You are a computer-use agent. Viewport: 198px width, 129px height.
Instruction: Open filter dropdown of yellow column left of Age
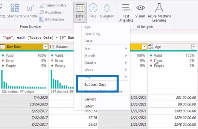click(x=144, y=47)
